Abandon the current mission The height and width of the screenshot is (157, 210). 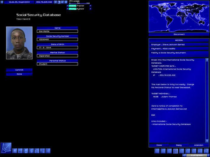199,145
